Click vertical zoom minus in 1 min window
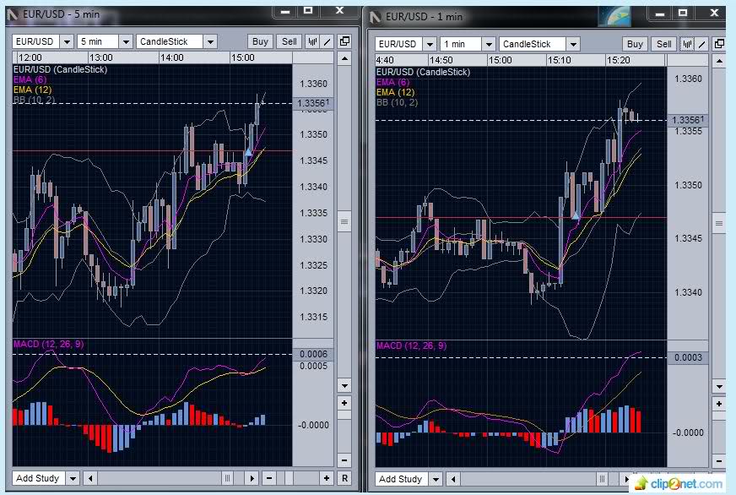The height and width of the screenshot is (495, 736). (719, 460)
